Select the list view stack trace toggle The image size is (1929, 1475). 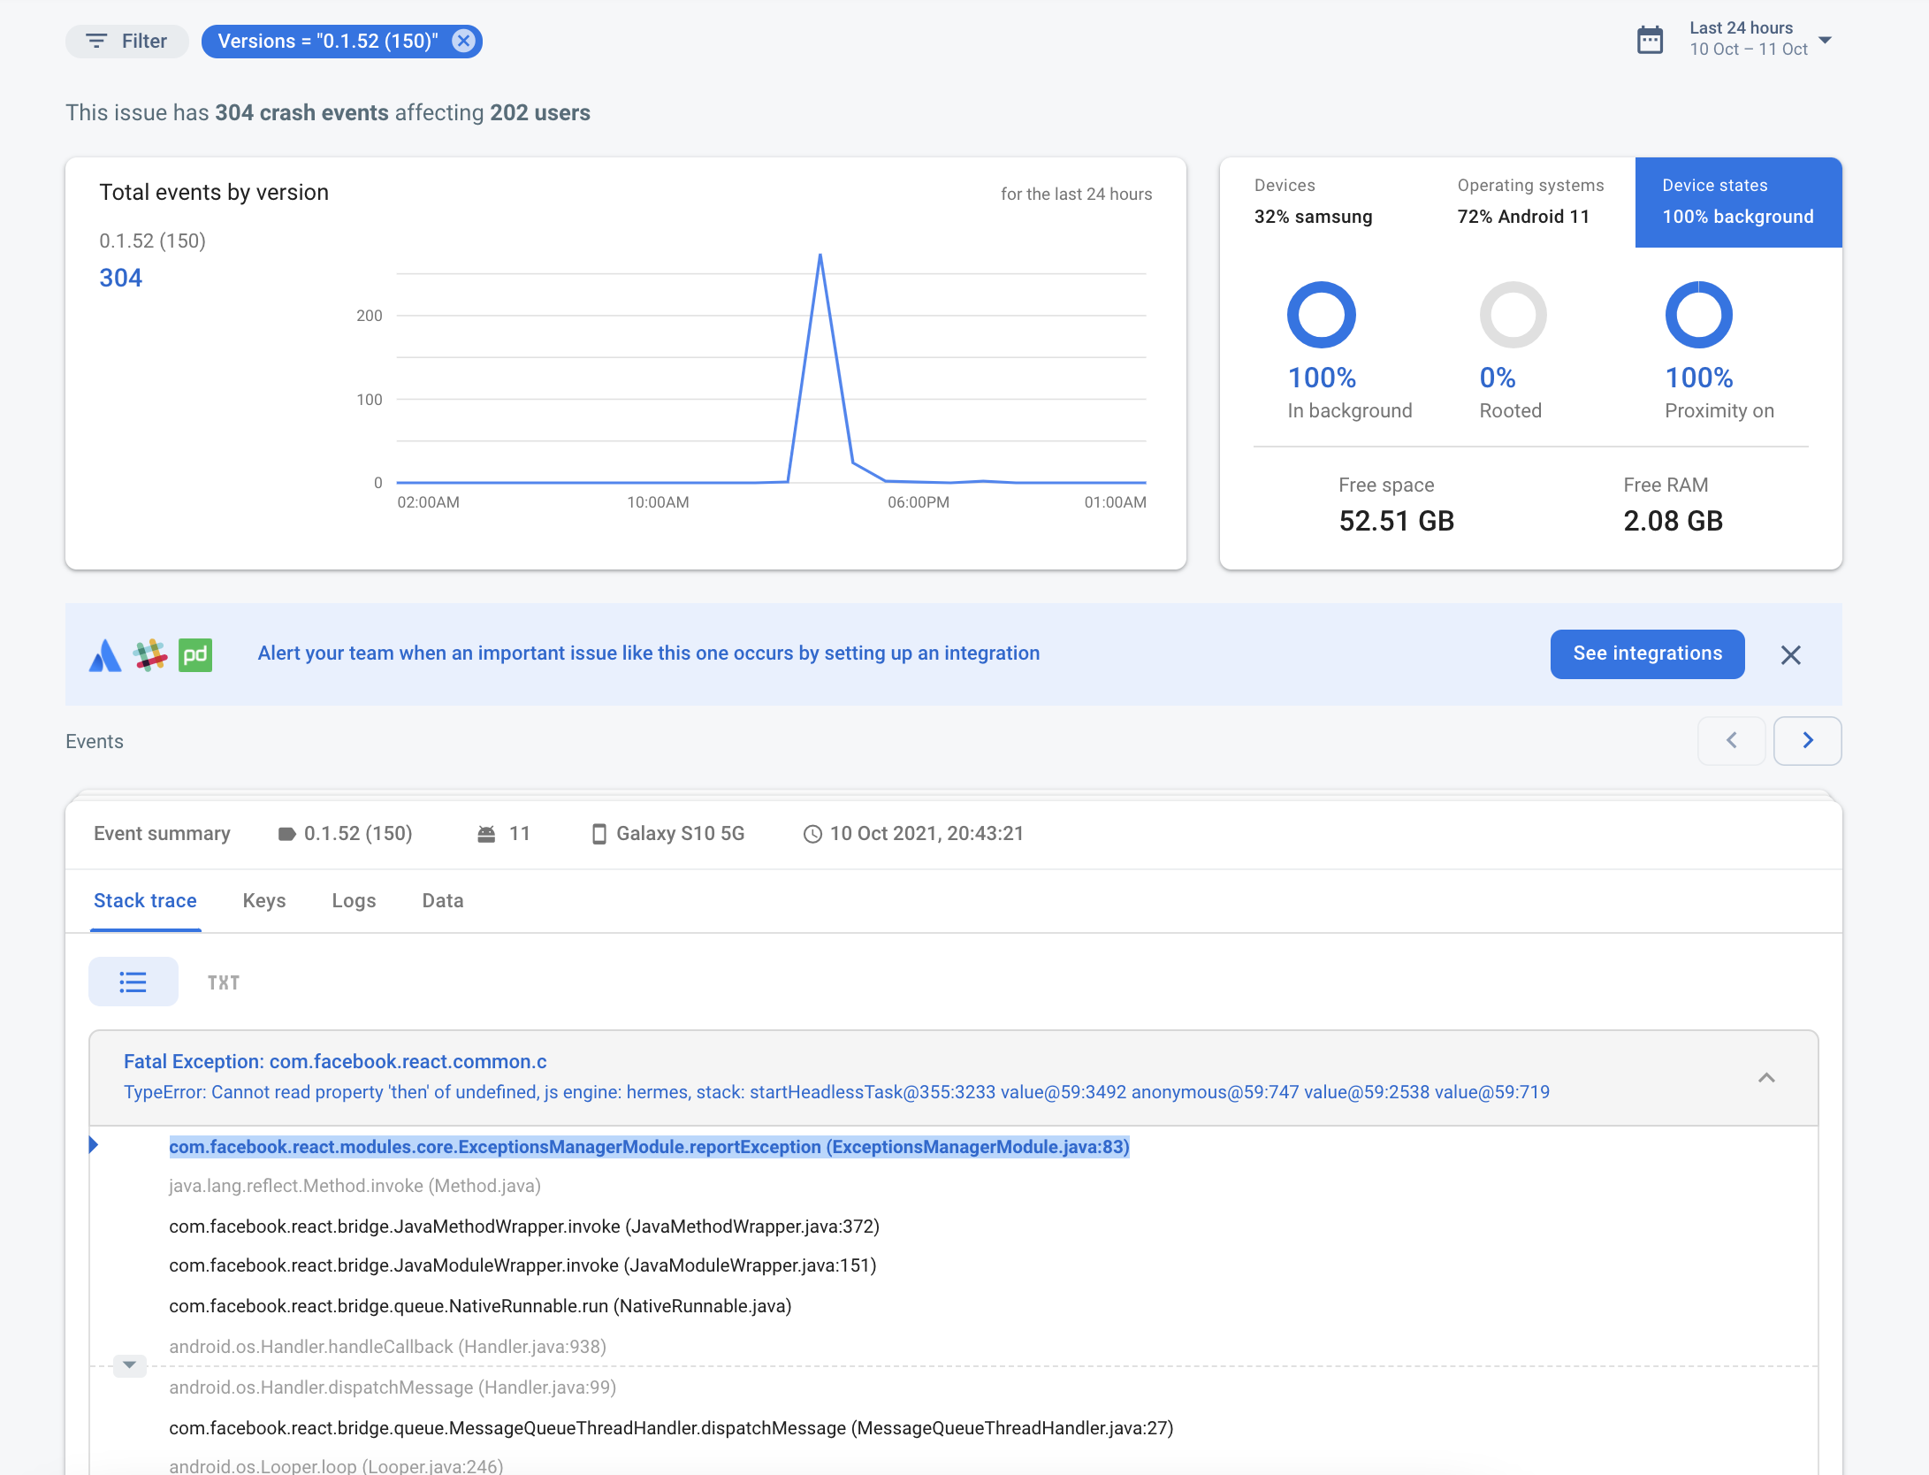(133, 982)
